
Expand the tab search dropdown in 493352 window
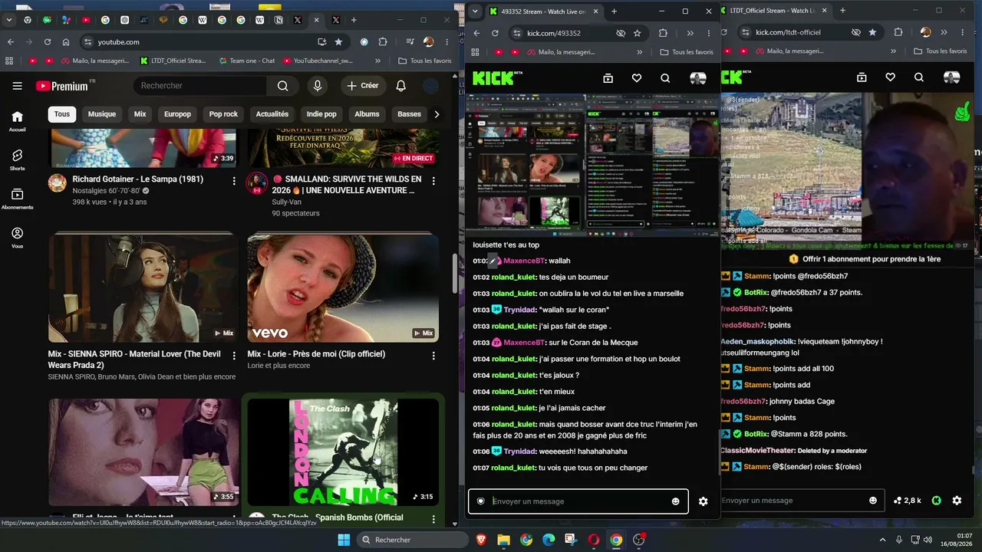[x=475, y=11]
